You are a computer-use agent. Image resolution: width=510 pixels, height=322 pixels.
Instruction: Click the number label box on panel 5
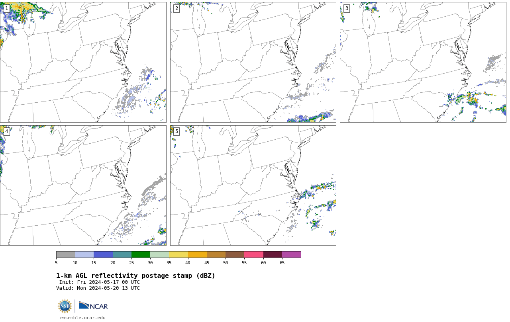tap(177, 131)
